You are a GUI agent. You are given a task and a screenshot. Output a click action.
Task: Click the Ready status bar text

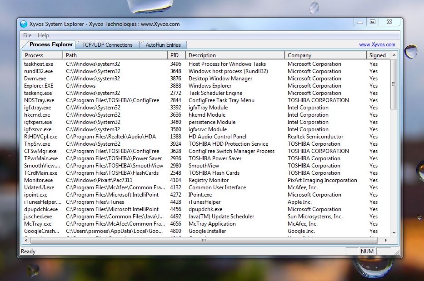coord(28,251)
